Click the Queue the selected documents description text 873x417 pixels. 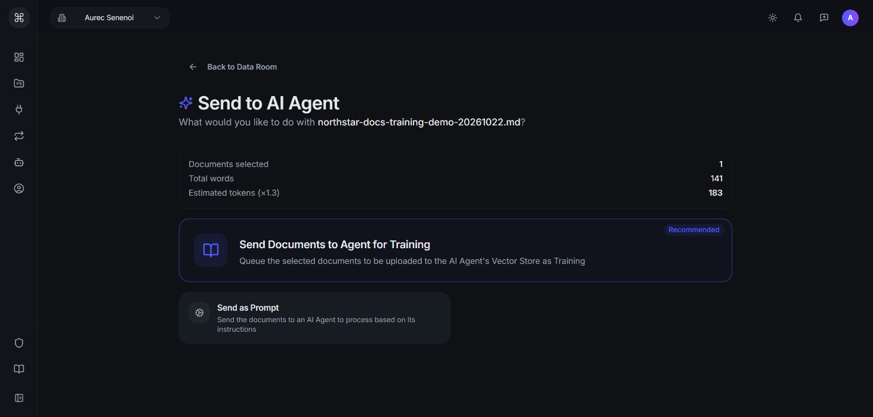(412, 261)
